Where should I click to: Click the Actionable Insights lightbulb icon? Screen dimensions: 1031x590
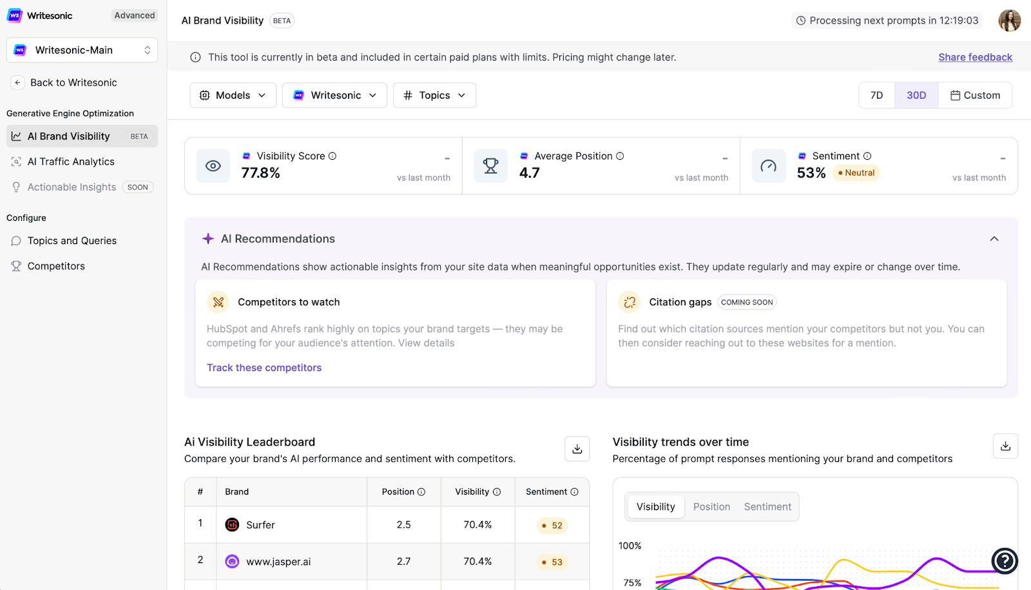pyautogui.click(x=16, y=187)
